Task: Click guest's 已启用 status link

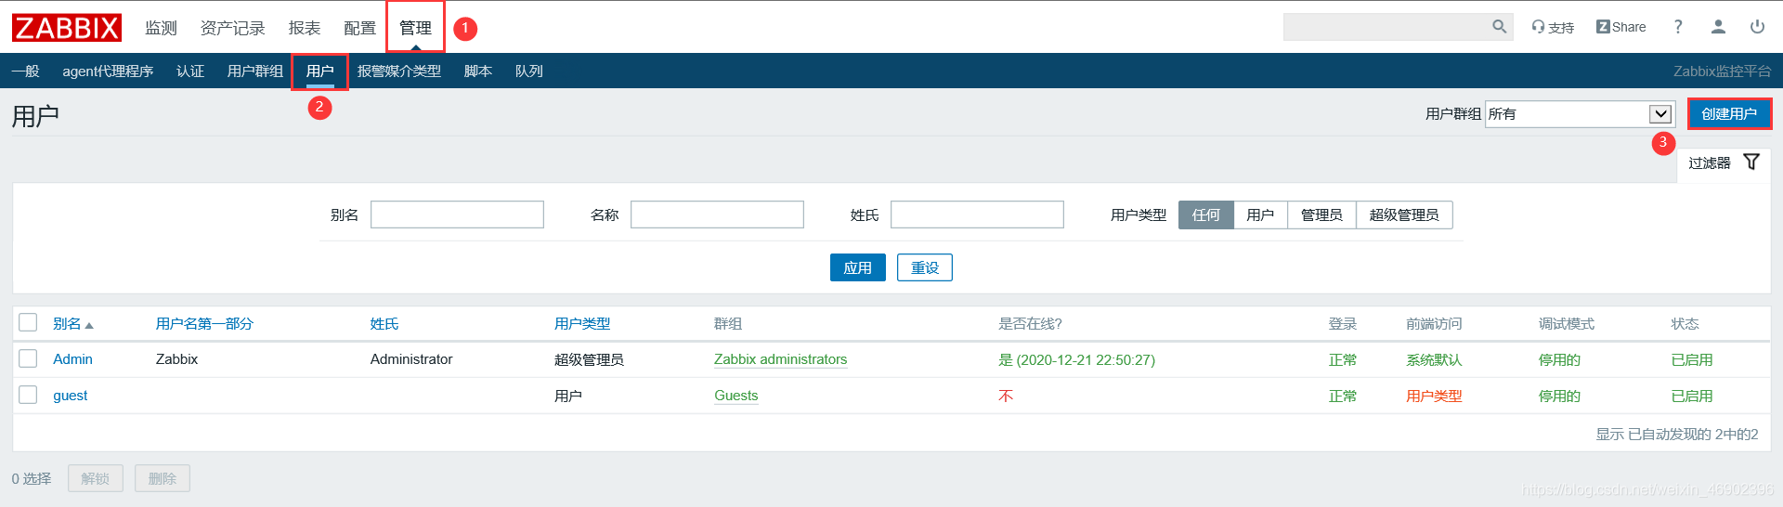Action: point(1692,396)
